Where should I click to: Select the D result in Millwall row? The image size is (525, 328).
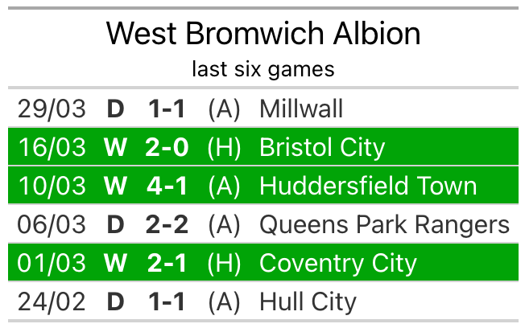pos(115,109)
